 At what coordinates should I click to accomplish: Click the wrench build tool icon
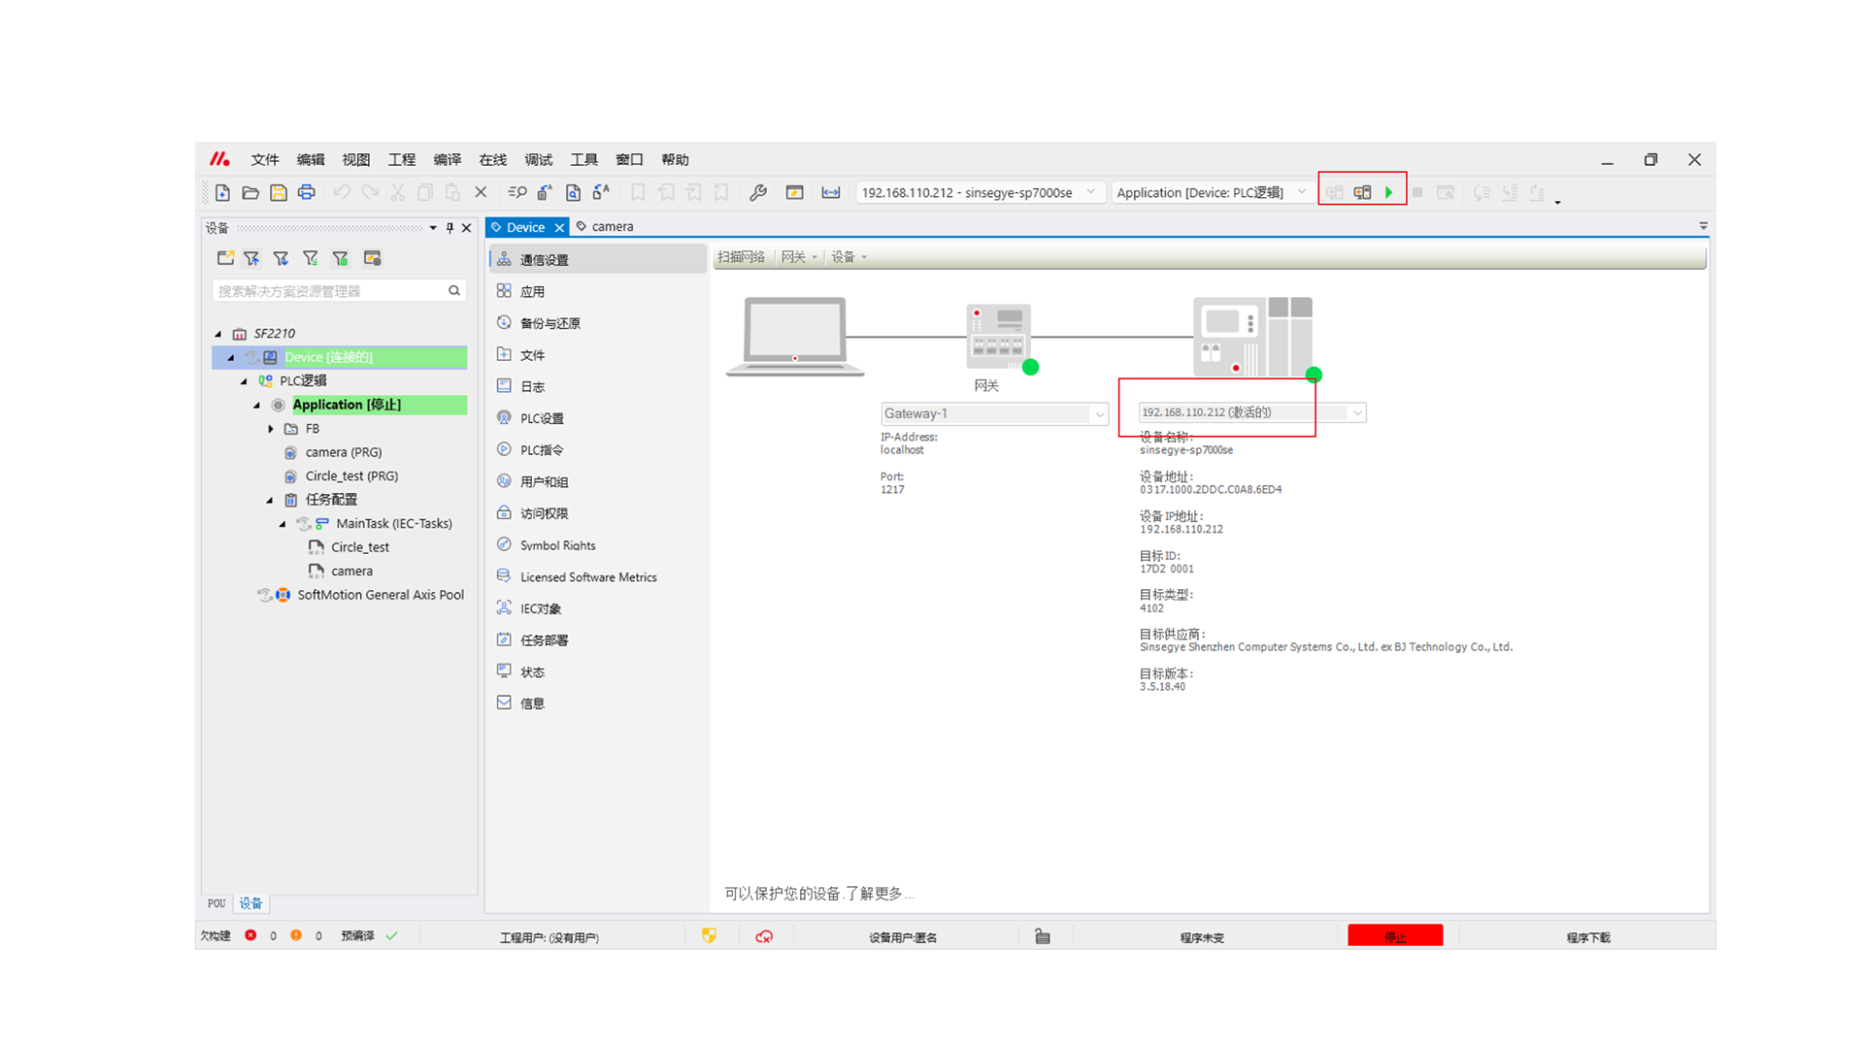tap(758, 192)
